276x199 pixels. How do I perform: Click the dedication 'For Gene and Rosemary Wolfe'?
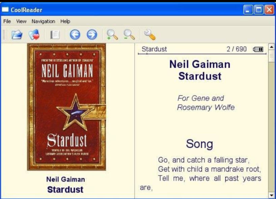(206, 103)
